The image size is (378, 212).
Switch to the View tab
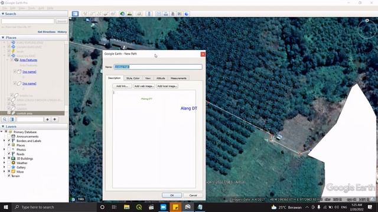tap(148, 78)
